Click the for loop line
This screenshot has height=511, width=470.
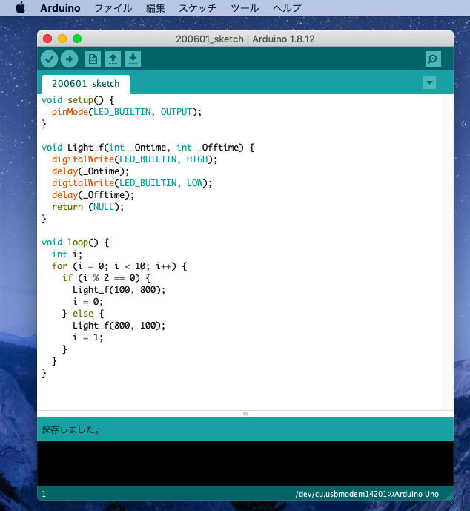coord(119,266)
